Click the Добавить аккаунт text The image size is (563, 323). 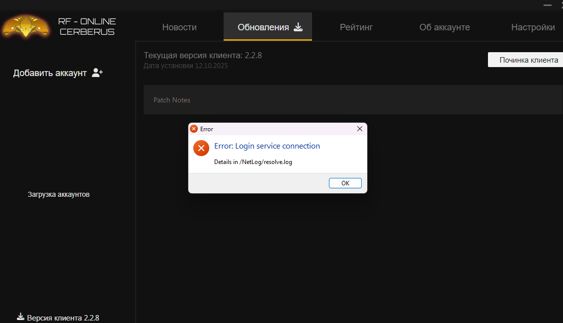tap(50, 73)
